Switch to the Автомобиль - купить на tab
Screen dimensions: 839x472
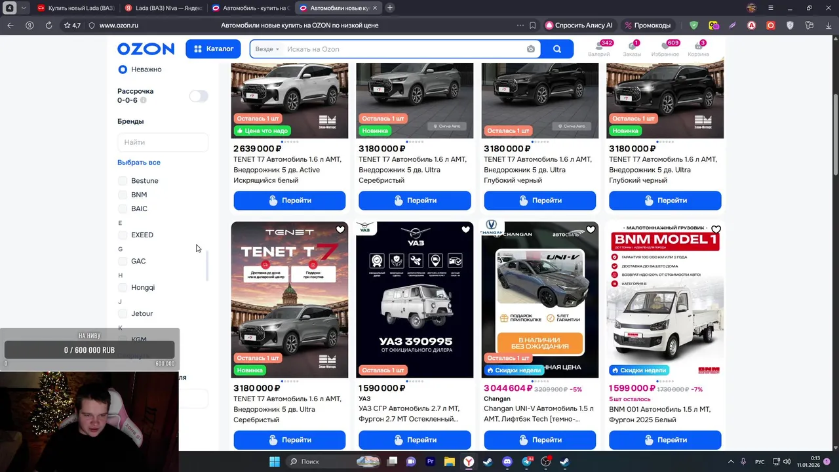[250, 8]
